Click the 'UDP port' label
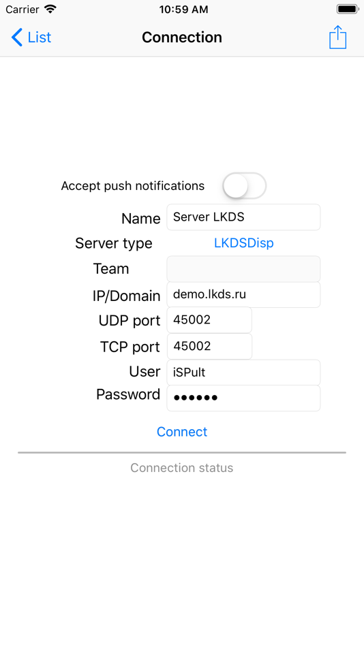 point(130,321)
